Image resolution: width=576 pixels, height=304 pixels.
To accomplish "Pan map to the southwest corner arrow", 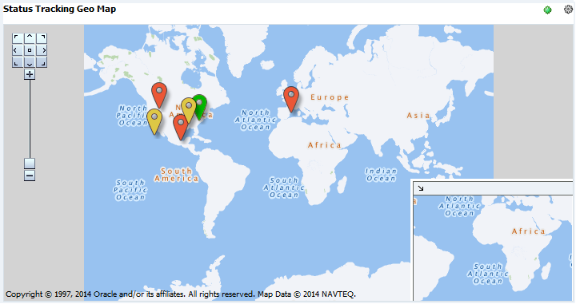I will point(18,62).
